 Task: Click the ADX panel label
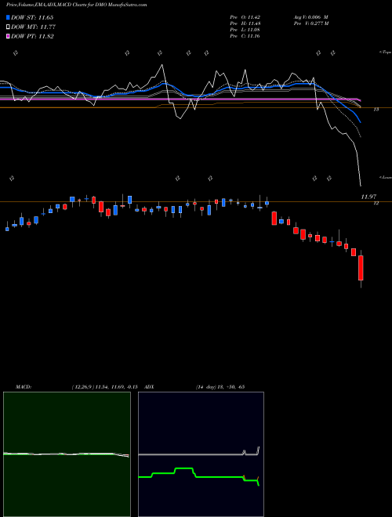click(x=149, y=387)
